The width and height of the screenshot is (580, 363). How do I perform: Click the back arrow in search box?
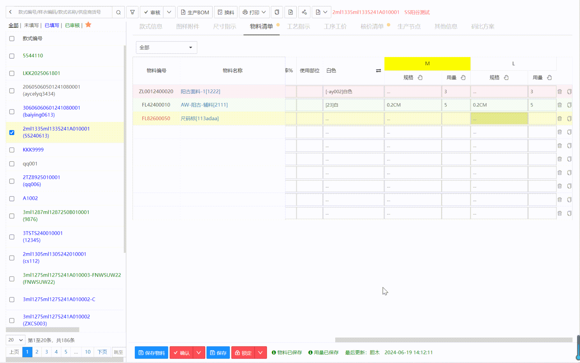(x=11, y=12)
